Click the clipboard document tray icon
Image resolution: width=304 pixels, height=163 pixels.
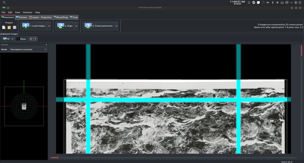[263, 2]
